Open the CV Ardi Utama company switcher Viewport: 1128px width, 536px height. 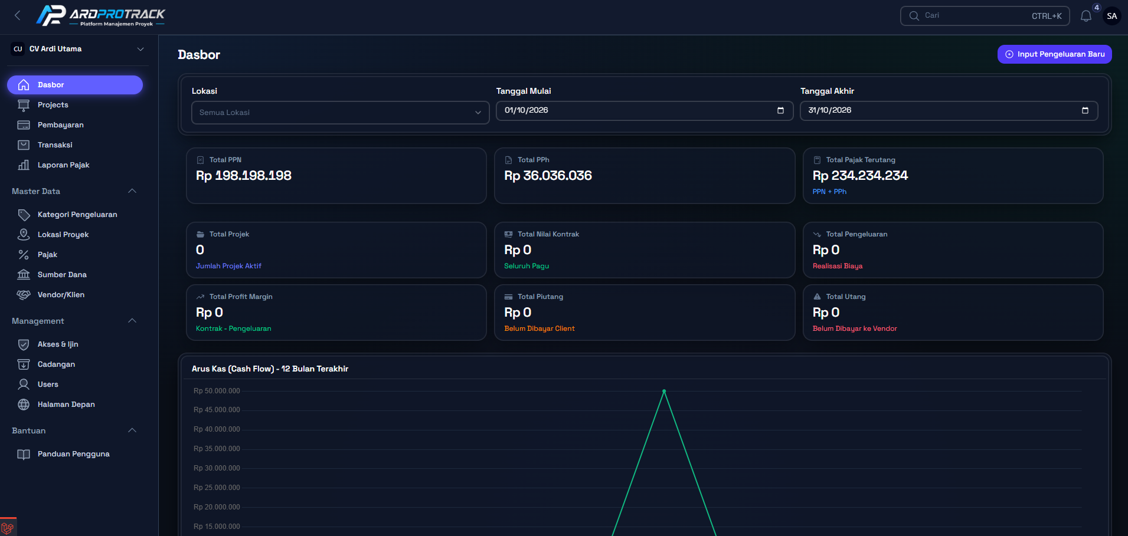tap(78, 49)
